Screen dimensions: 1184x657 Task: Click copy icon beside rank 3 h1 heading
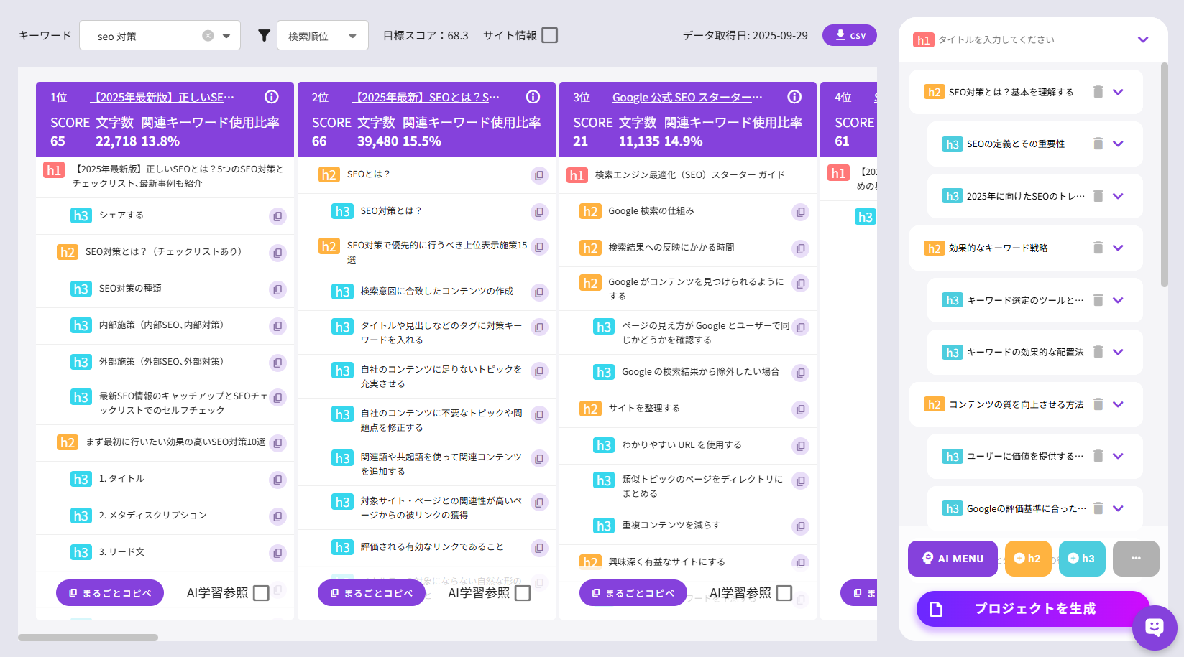click(801, 174)
